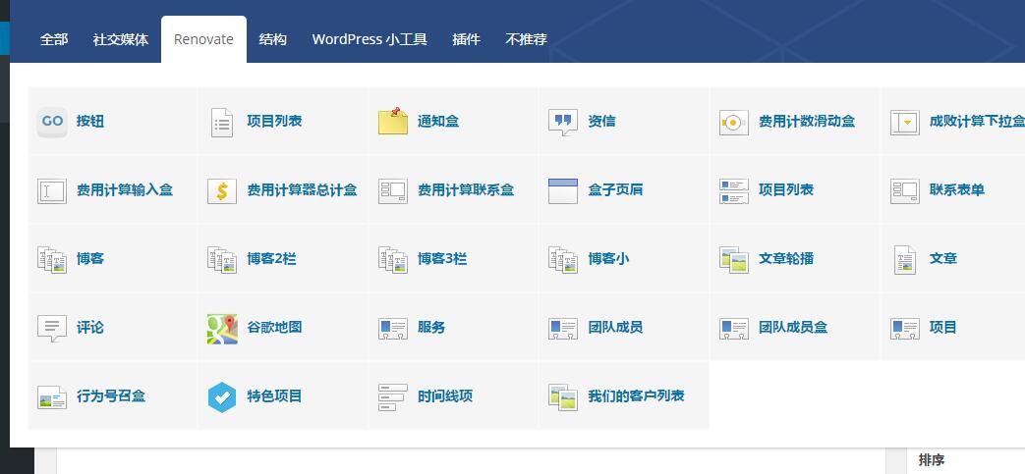1025x474 pixels.
Task: Click the 行为号召盒 label
Action: 110,396
